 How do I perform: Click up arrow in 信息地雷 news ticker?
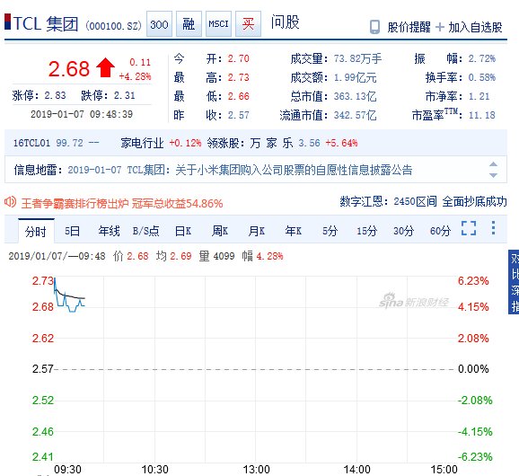[493, 164]
